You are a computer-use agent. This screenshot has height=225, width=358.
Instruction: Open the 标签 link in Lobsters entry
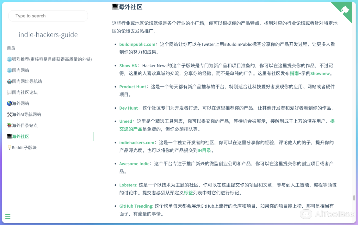pyautogui.click(x=188, y=193)
